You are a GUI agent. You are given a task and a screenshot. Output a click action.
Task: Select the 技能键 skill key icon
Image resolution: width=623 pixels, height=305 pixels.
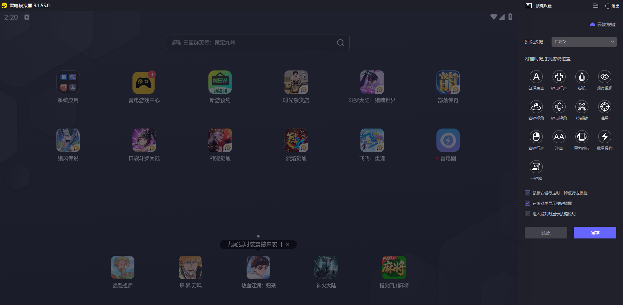tap(582, 107)
